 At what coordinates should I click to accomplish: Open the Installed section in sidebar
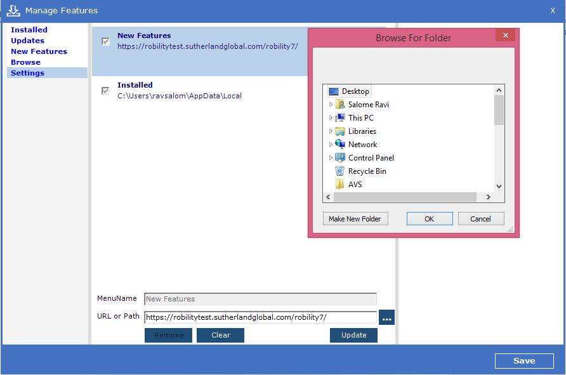point(29,30)
